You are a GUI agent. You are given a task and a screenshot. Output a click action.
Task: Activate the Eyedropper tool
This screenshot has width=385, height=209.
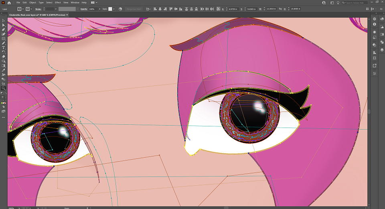4,70
